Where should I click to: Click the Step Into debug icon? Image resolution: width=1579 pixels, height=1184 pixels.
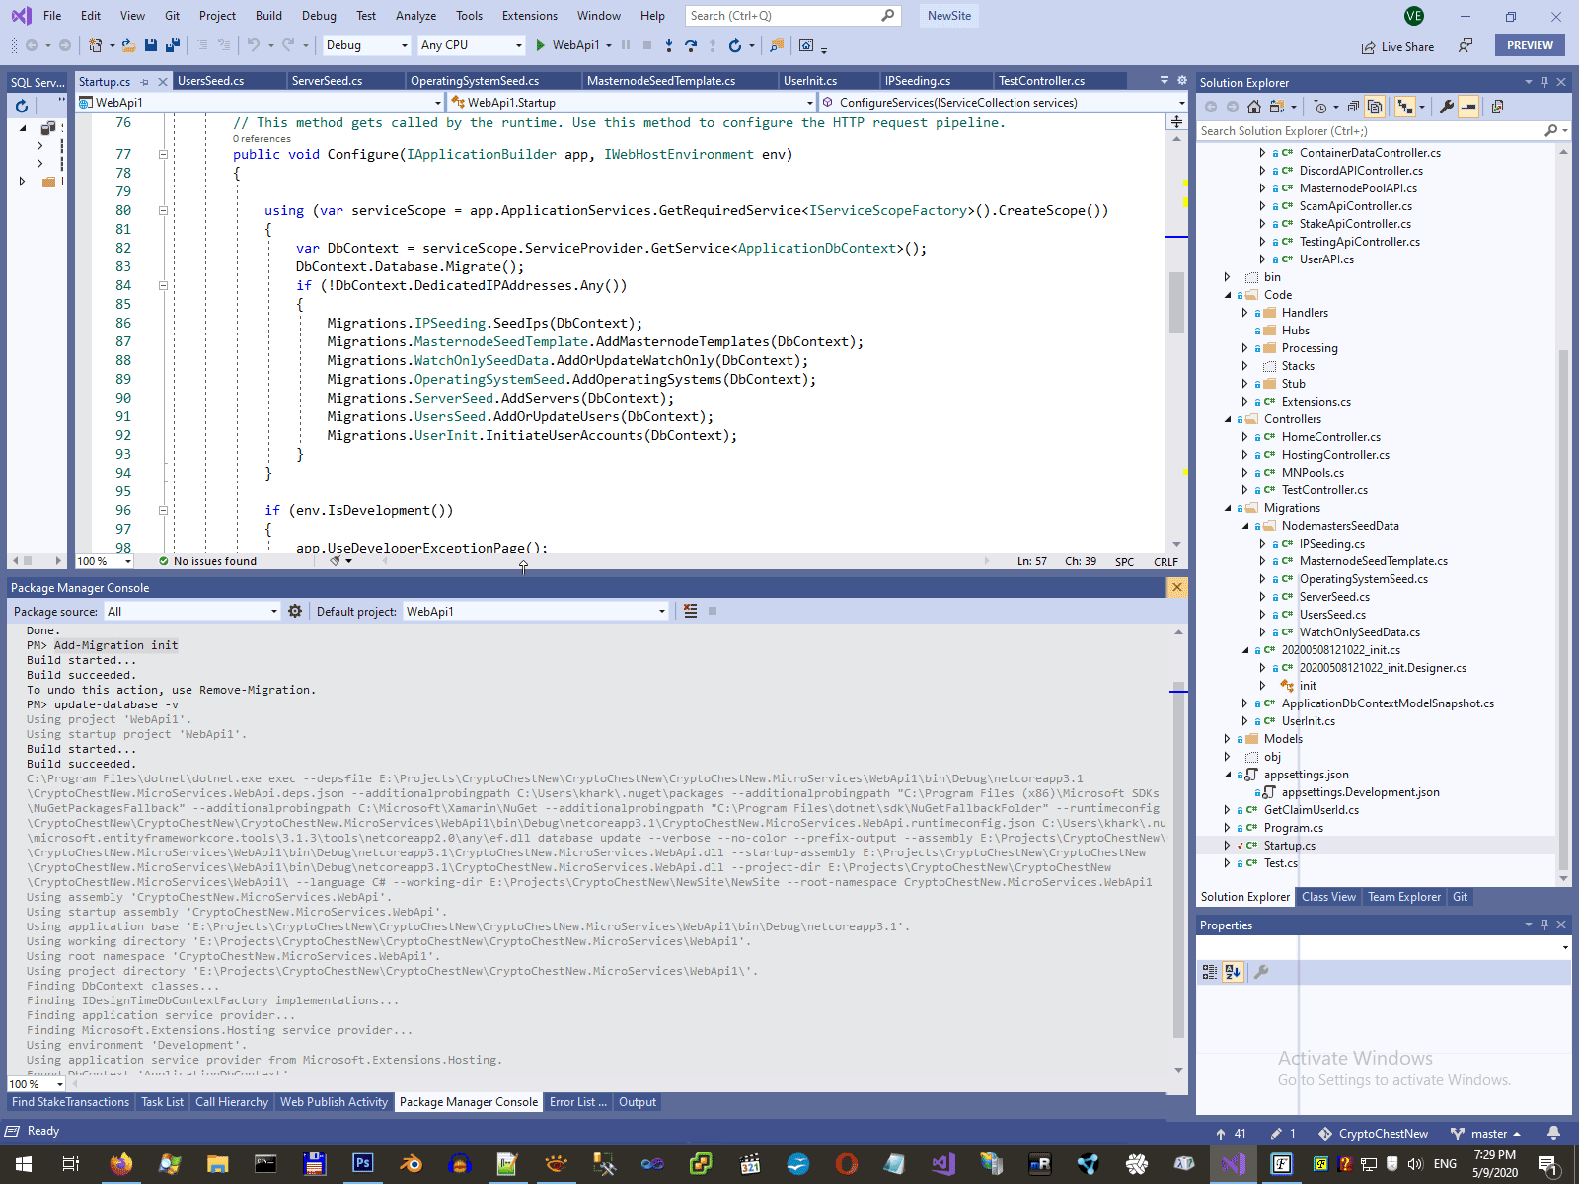pos(669,45)
